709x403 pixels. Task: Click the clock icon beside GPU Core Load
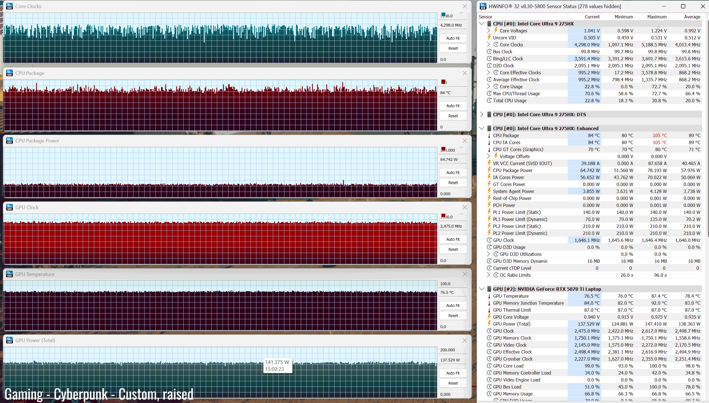click(x=489, y=366)
